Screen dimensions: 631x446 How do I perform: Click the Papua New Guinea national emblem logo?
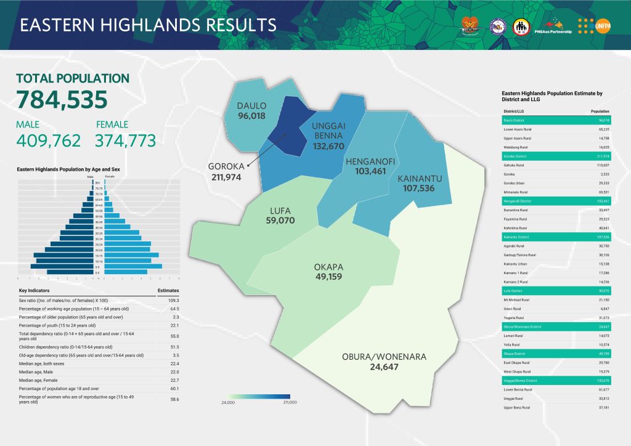pyautogui.click(x=470, y=25)
